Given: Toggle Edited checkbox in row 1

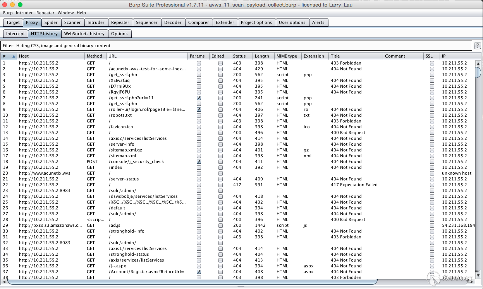Looking at the screenshot, I should pos(220,63).
